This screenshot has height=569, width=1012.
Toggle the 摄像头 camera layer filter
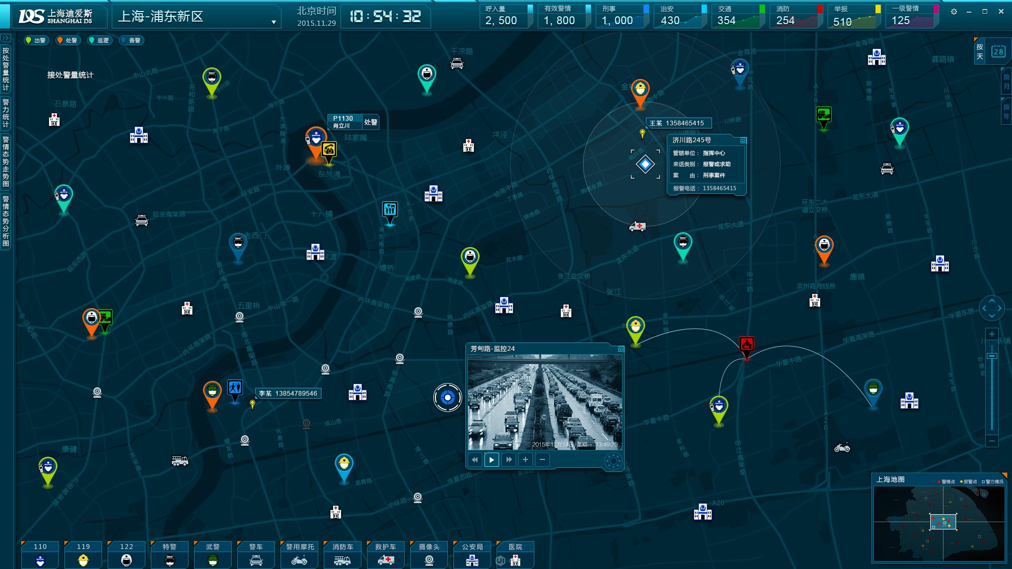click(x=429, y=555)
